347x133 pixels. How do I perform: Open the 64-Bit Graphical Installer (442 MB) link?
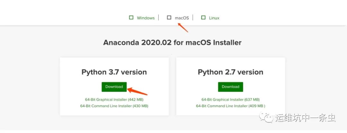(114, 99)
